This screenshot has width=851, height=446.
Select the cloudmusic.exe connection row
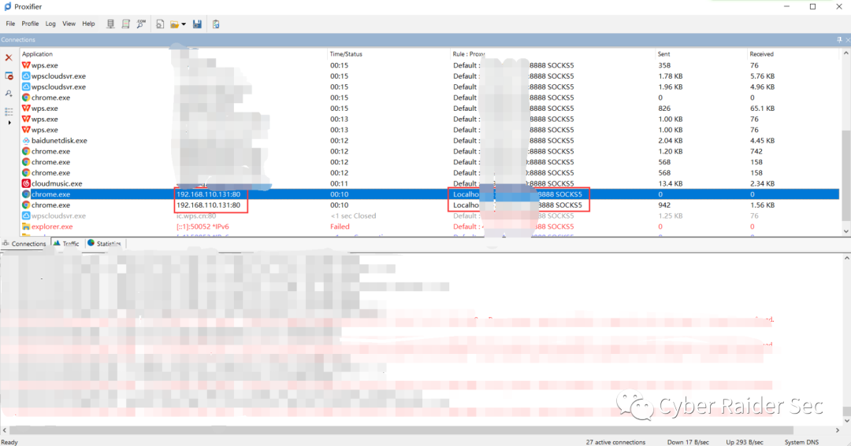(x=430, y=184)
